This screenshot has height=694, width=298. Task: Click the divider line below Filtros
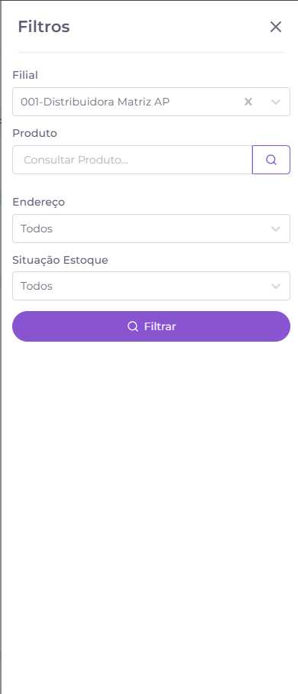(151, 52)
